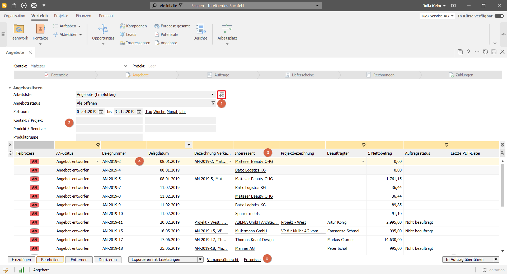Click the duplicate window icon in tab toolbar
This screenshot has height=274, width=507.
(460, 52)
